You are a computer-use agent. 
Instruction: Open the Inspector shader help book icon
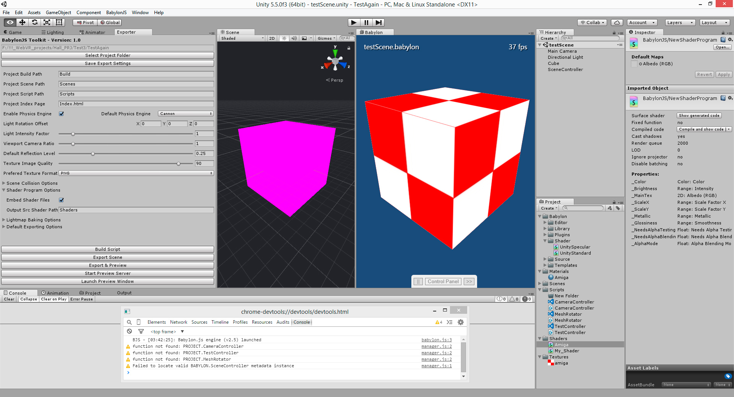tap(723, 40)
